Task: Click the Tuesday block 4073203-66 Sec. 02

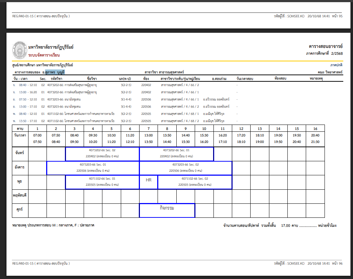Action: (186, 168)
